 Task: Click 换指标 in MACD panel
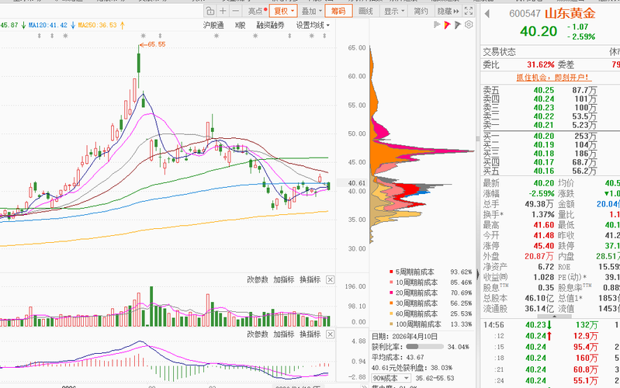point(310,334)
